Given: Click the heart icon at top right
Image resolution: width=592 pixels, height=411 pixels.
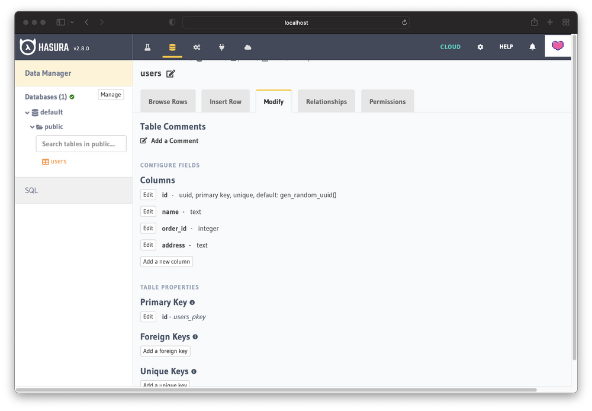Looking at the screenshot, I should 558,46.
